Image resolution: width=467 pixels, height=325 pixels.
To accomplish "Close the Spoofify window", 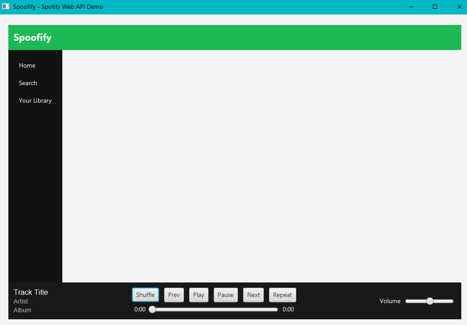I will click(x=459, y=7).
